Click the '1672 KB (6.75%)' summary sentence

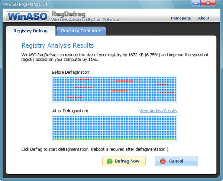114,57
